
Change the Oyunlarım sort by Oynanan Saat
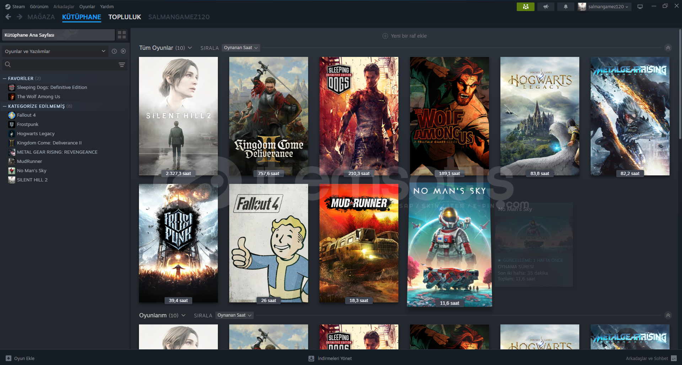point(235,315)
